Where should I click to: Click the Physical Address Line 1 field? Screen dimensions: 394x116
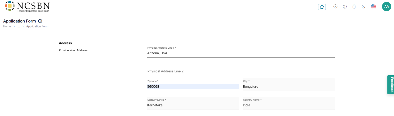tap(241, 53)
